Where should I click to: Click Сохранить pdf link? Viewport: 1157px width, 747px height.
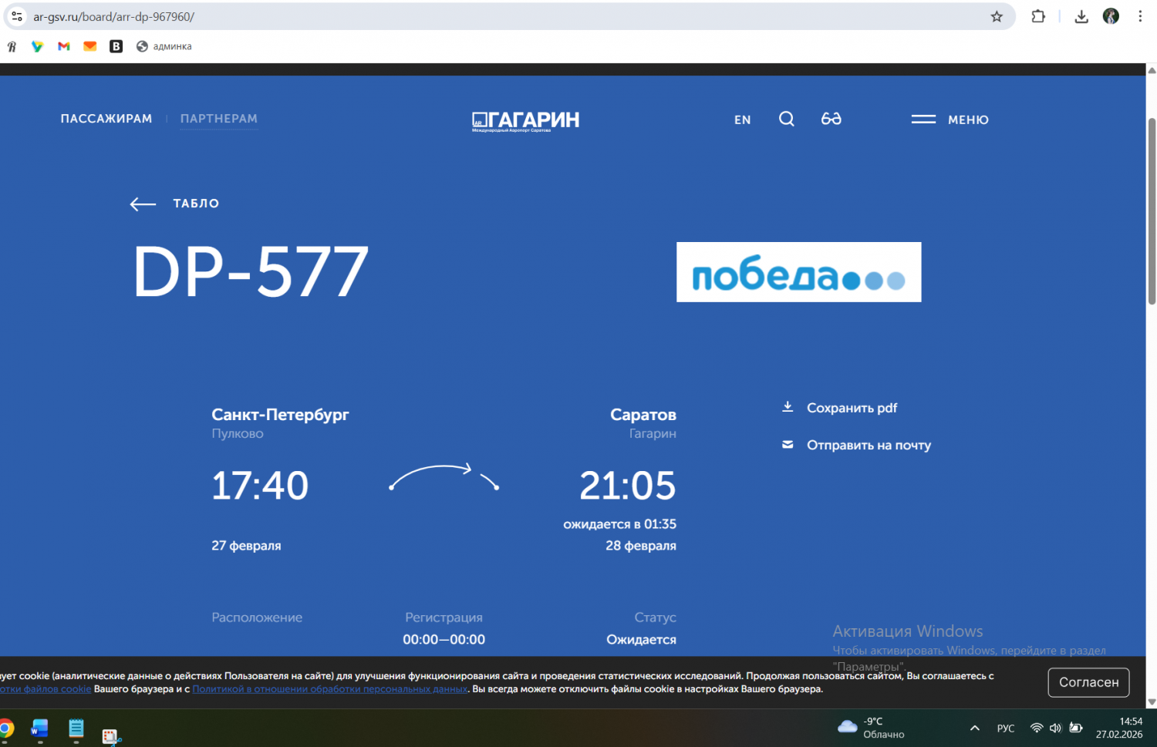click(x=852, y=408)
